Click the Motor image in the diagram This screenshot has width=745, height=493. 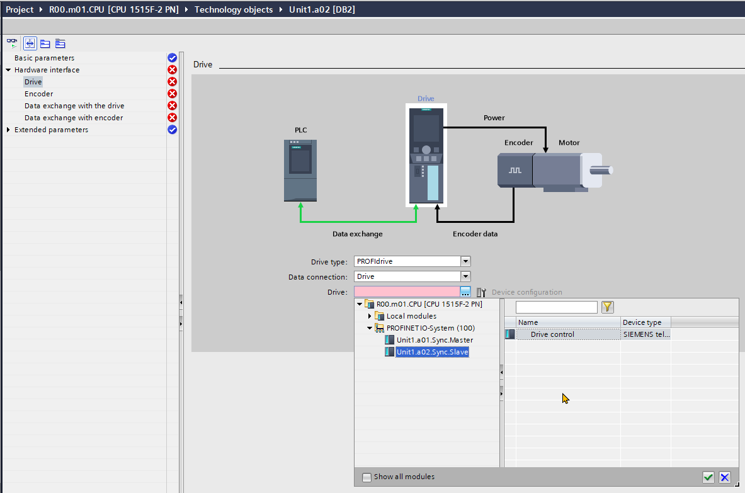click(x=572, y=171)
